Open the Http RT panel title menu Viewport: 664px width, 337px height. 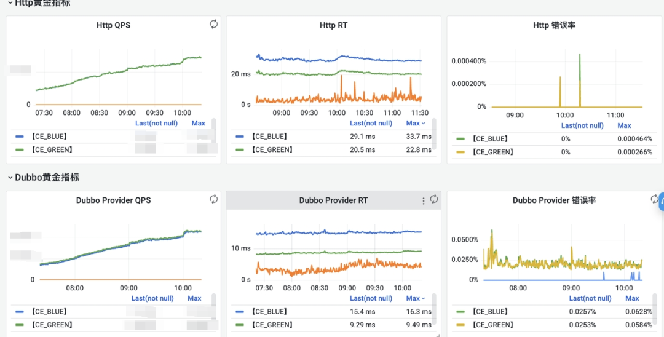point(333,25)
